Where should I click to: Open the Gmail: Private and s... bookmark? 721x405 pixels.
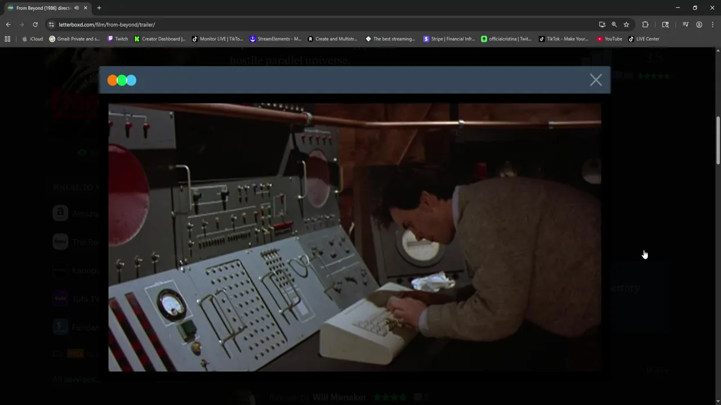click(74, 39)
